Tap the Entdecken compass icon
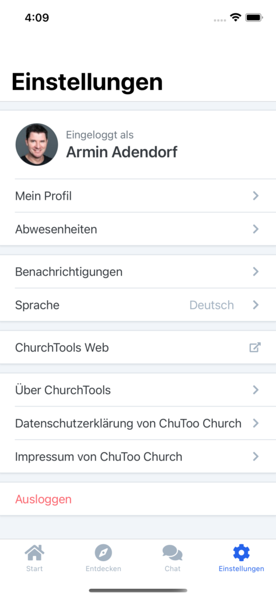The width and height of the screenshot is (276, 598). [x=103, y=552]
